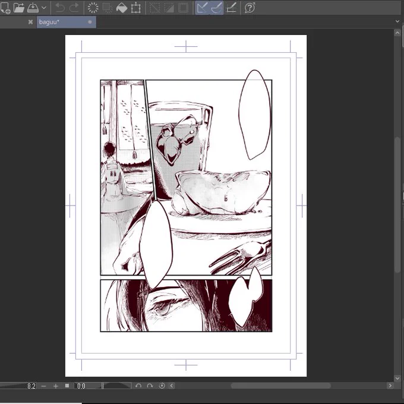Click the fork drawing in the panel
The height and width of the screenshot is (404, 404).
click(x=240, y=257)
